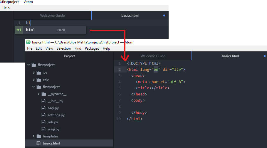Click the <title></title> line
267x148 pixels.
[x=152, y=88]
